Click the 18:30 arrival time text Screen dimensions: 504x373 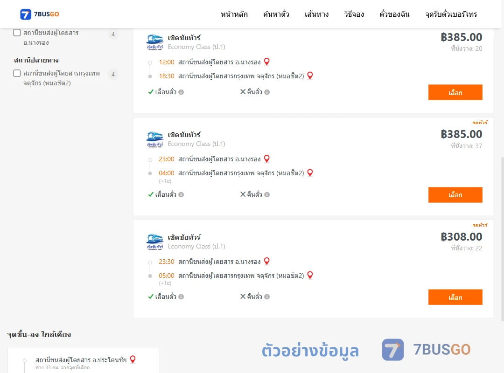167,76
